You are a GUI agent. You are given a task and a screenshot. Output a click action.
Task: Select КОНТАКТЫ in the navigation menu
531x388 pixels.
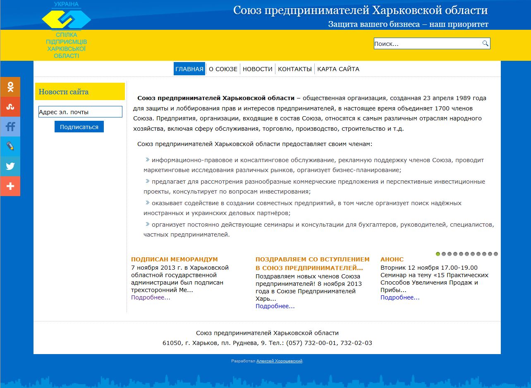pos(295,69)
